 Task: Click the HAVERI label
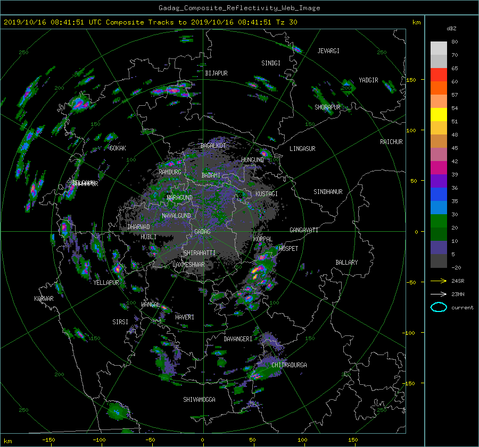point(185,317)
